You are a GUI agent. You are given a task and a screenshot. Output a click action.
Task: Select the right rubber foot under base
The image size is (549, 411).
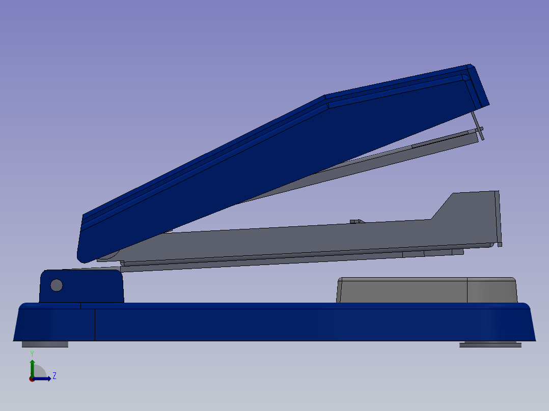[x=490, y=344]
